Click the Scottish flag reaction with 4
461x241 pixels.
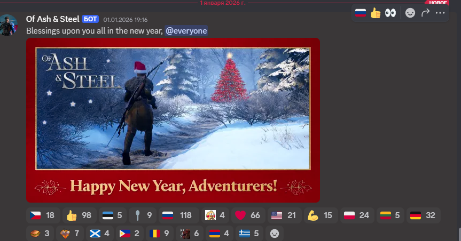click(x=100, y=234)
